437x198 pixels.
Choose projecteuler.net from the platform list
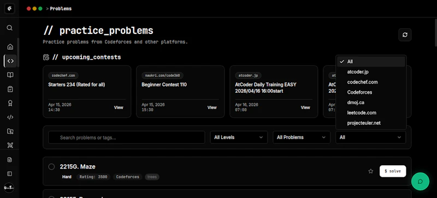371,123
